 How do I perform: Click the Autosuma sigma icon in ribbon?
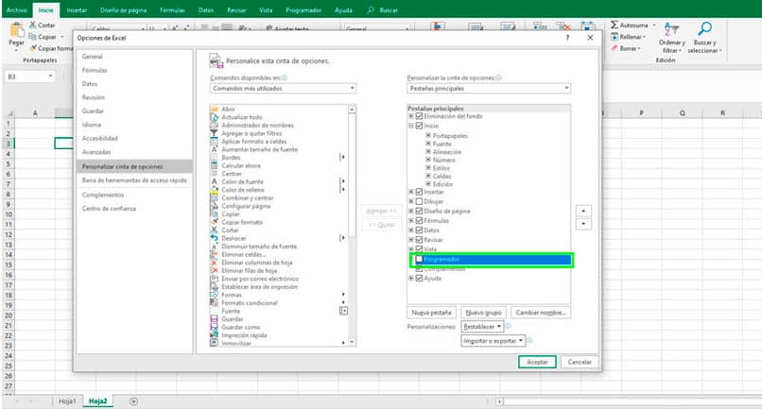click(x=615, y=25)
